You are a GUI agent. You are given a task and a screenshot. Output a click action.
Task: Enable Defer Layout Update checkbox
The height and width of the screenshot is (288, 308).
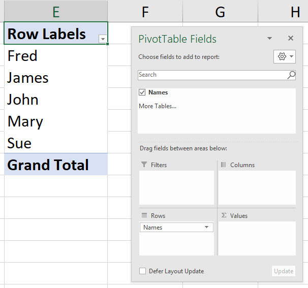(x=143, y=271)
